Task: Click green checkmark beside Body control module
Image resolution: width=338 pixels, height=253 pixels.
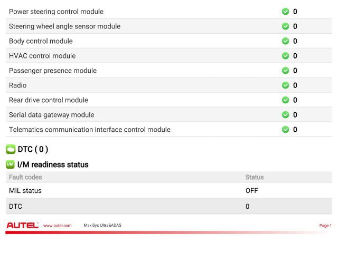Action: pos(285,41)
